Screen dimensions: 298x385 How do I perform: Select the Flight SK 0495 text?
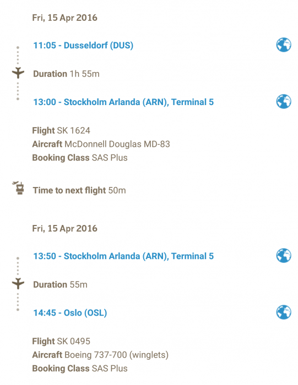coord(61,341)
